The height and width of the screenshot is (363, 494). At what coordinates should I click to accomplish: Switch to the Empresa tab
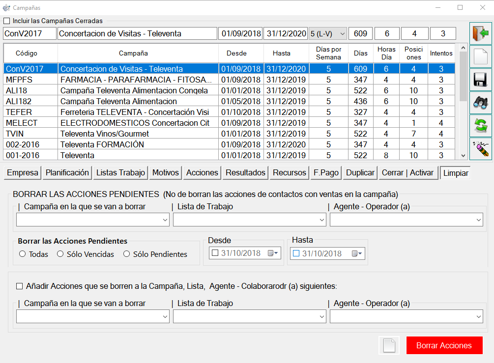point(23,173)
